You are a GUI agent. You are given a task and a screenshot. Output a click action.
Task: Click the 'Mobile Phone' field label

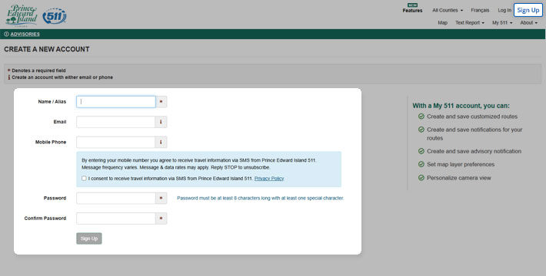pos(51,142)
